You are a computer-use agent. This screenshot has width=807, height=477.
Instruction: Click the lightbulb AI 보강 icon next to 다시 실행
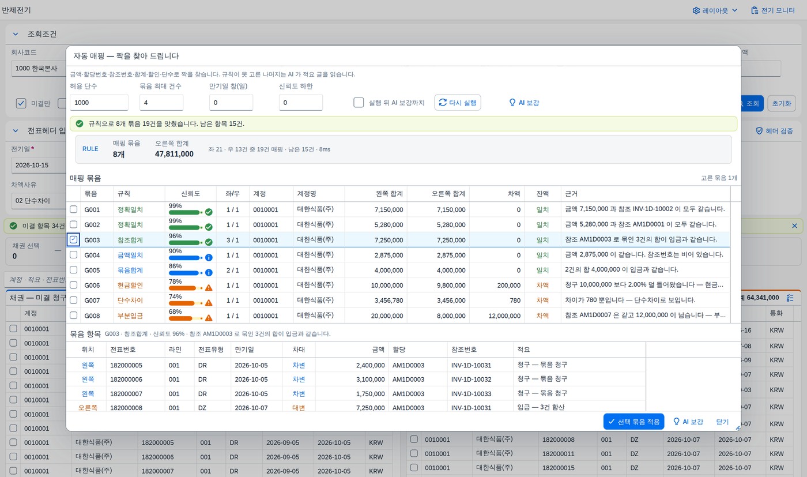click(511, 103)
